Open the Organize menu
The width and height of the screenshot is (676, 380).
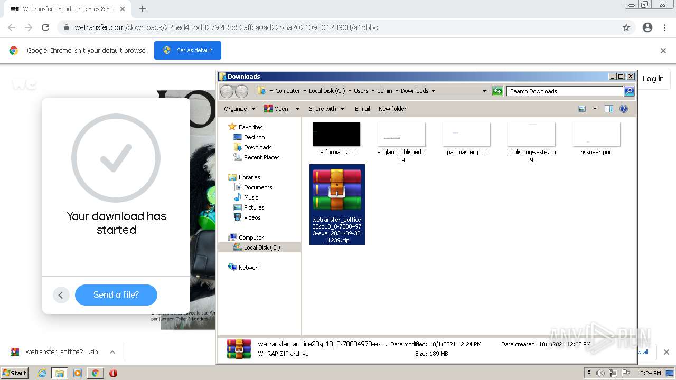pyautogui.click(x=239, y=109)
